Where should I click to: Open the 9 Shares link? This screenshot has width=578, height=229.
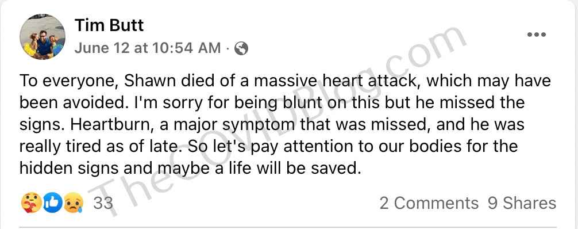[x=522, y=203]
